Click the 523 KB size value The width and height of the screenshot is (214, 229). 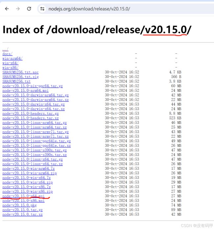coord(175,118)
